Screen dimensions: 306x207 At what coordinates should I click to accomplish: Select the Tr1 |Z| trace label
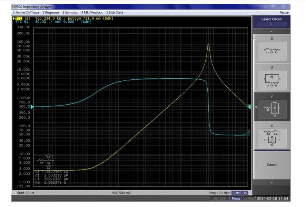click(x=22, y=18)
